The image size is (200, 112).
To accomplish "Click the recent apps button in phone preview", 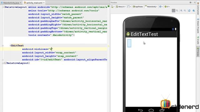I will [x=162, y=110].
